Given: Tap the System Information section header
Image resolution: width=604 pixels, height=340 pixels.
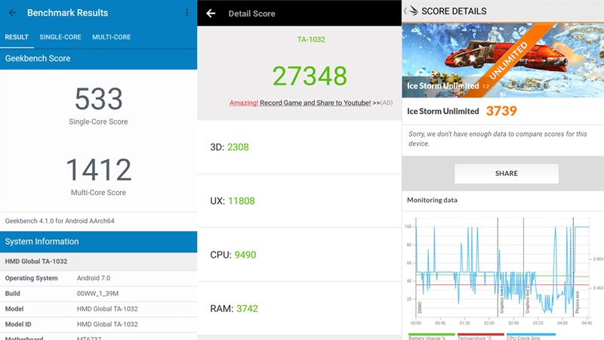Looking at the screenshot, I should coord(99,242).
